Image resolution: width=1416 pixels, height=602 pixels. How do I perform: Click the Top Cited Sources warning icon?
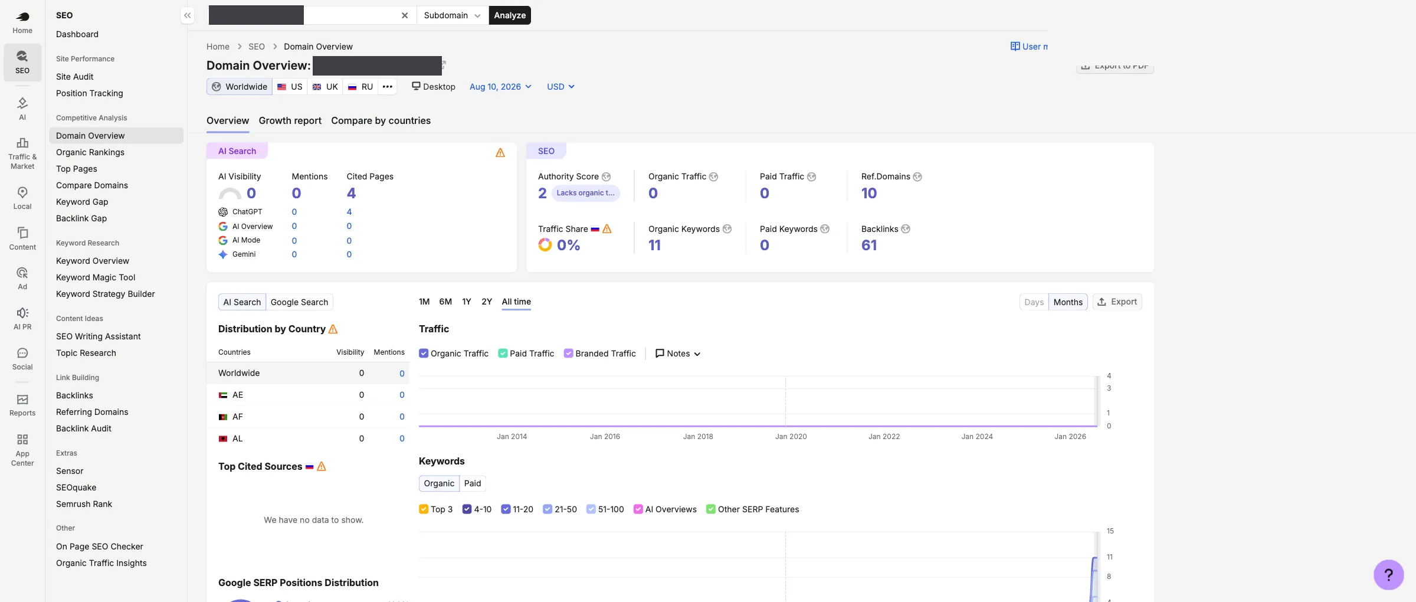[322, 466]
